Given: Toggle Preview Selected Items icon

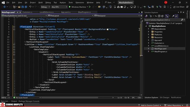Looking at the screenshot, I should coord(176,16).
